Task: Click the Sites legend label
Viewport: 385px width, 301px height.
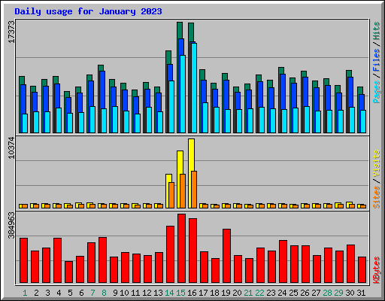Action: coord(377,197)
